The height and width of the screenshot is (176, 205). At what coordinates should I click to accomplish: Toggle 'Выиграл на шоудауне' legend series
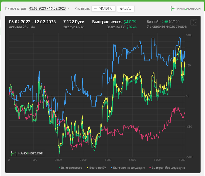(128, 168)
